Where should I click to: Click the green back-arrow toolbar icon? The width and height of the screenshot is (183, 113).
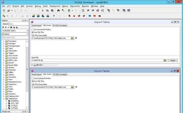pyautogui.click(x=69, y=10)
